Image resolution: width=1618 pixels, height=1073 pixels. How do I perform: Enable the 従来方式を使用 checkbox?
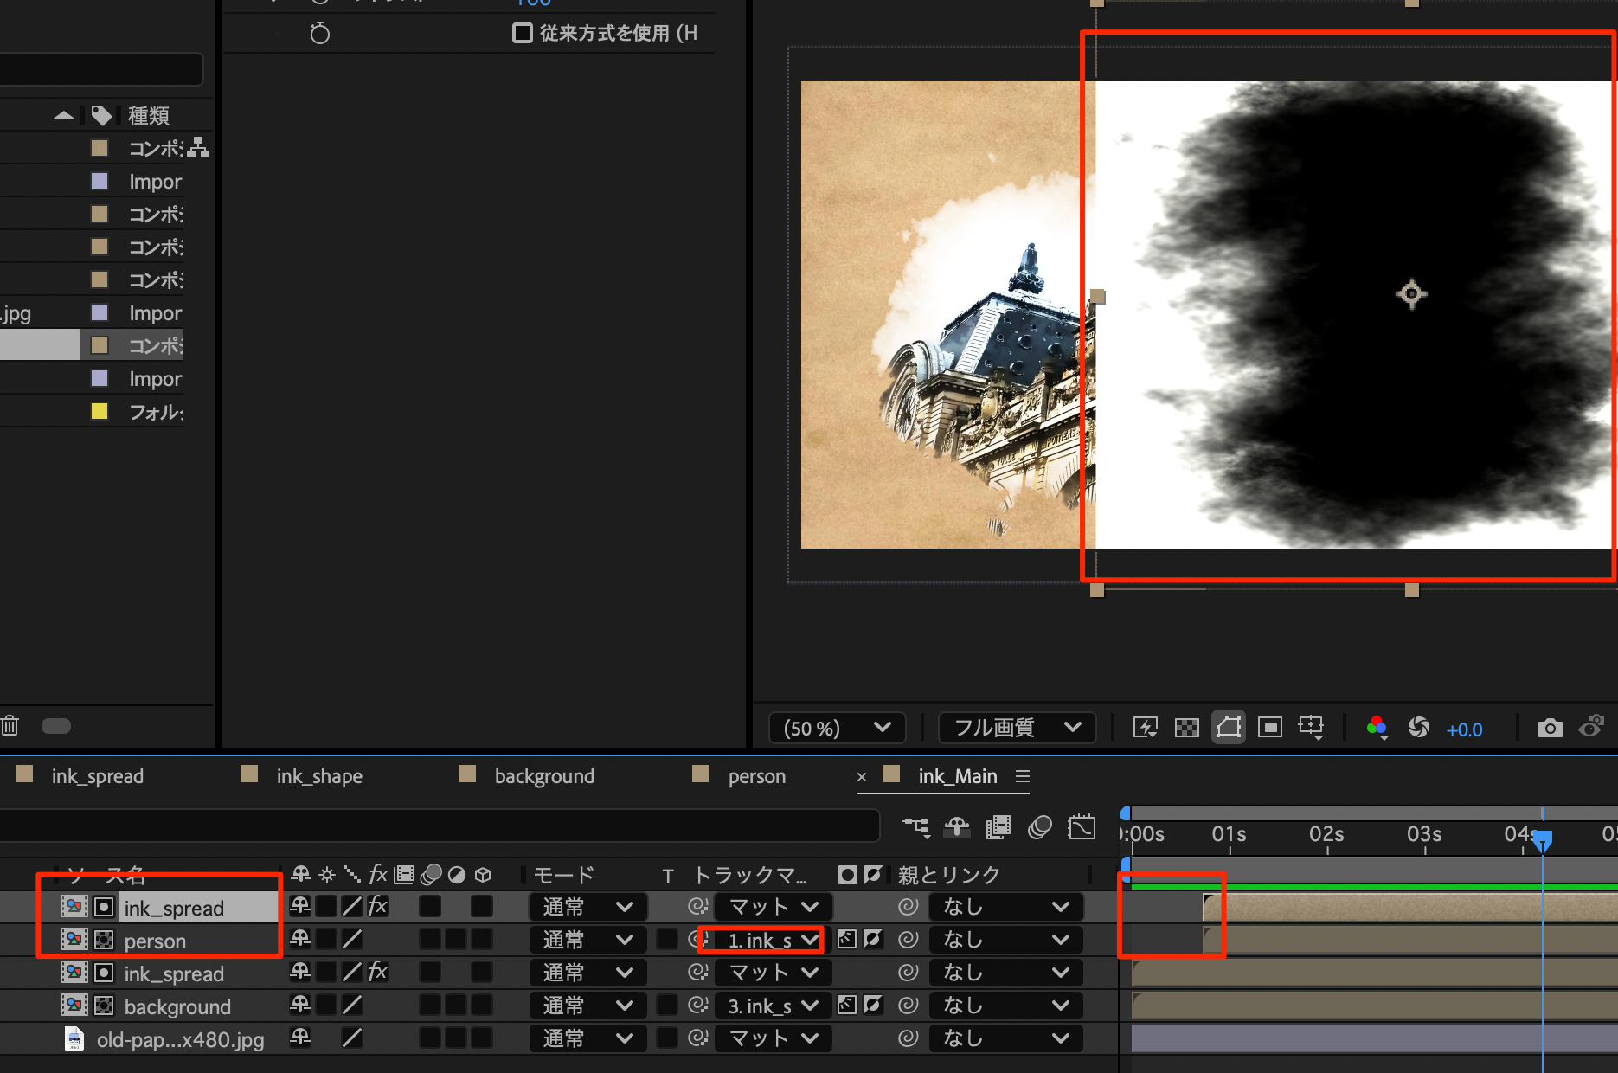pos(522,33)
